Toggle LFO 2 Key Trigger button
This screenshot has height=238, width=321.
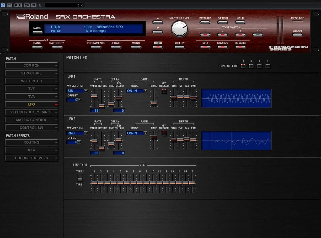coord(164,133)
